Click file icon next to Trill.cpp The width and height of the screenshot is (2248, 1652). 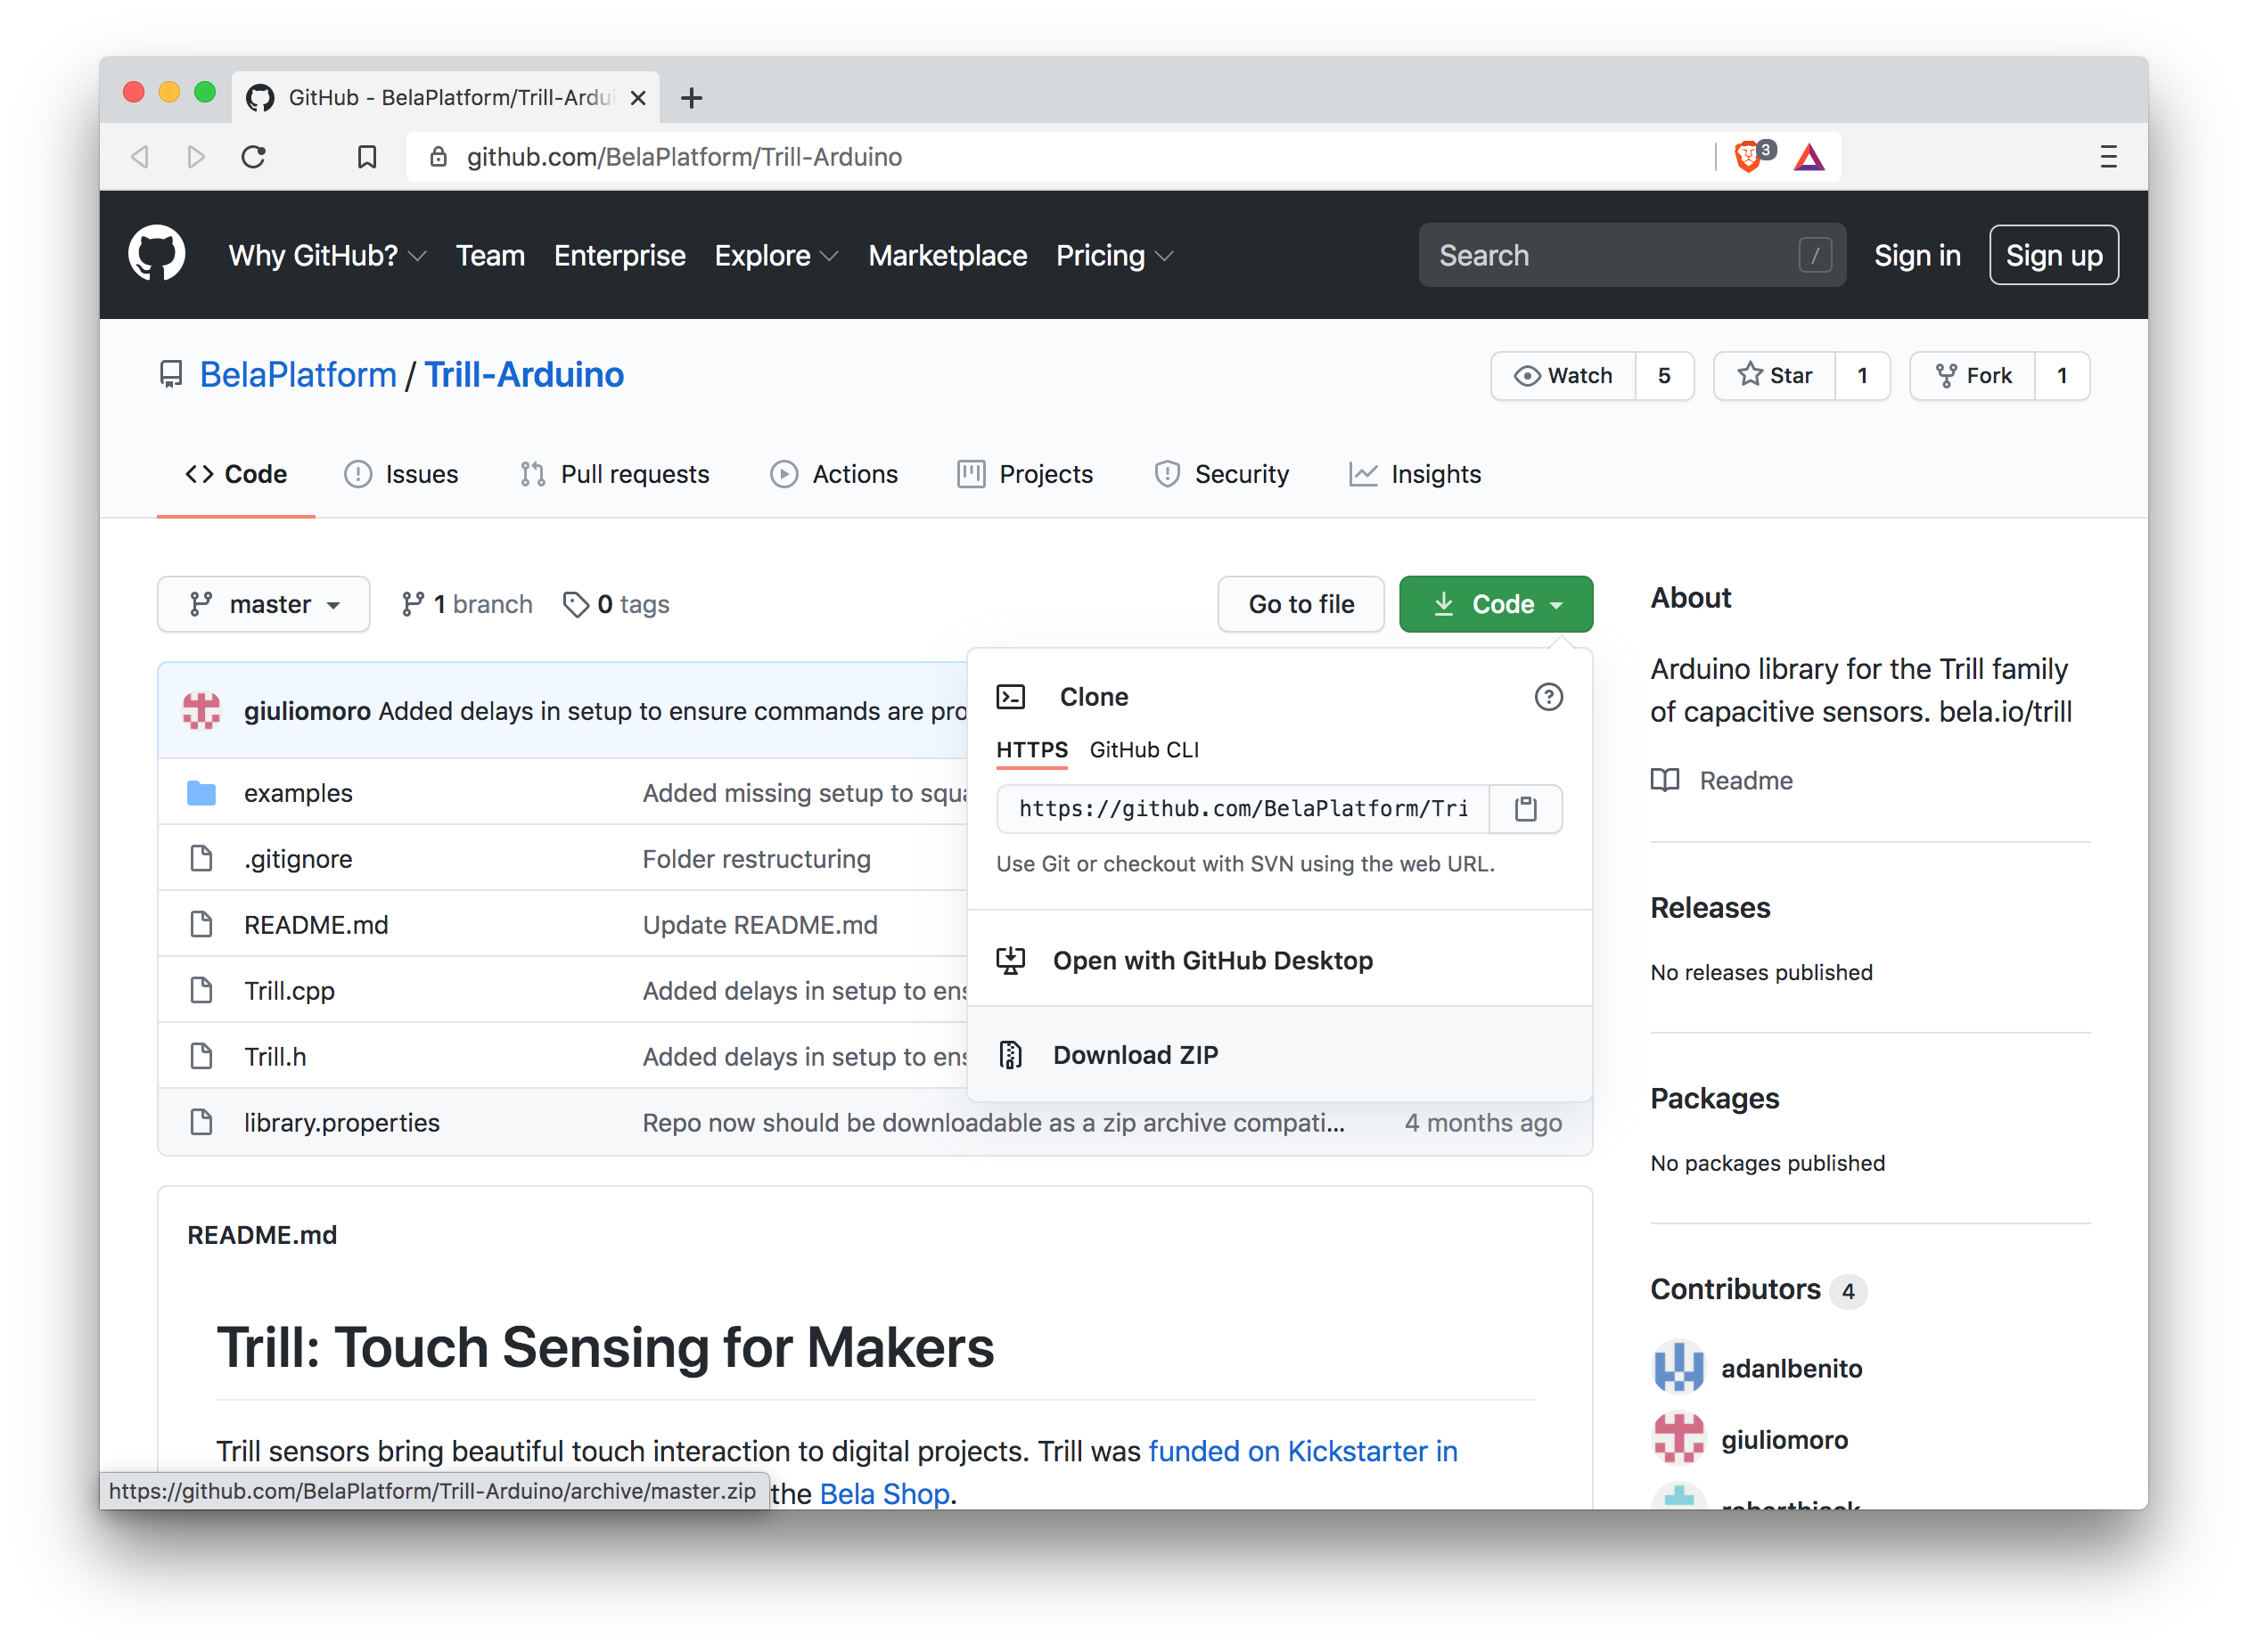point(201,990)
